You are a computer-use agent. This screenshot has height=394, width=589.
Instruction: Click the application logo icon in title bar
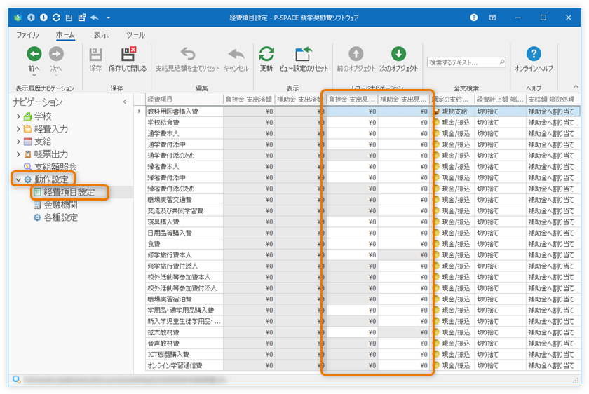click(x=18, y=18)
